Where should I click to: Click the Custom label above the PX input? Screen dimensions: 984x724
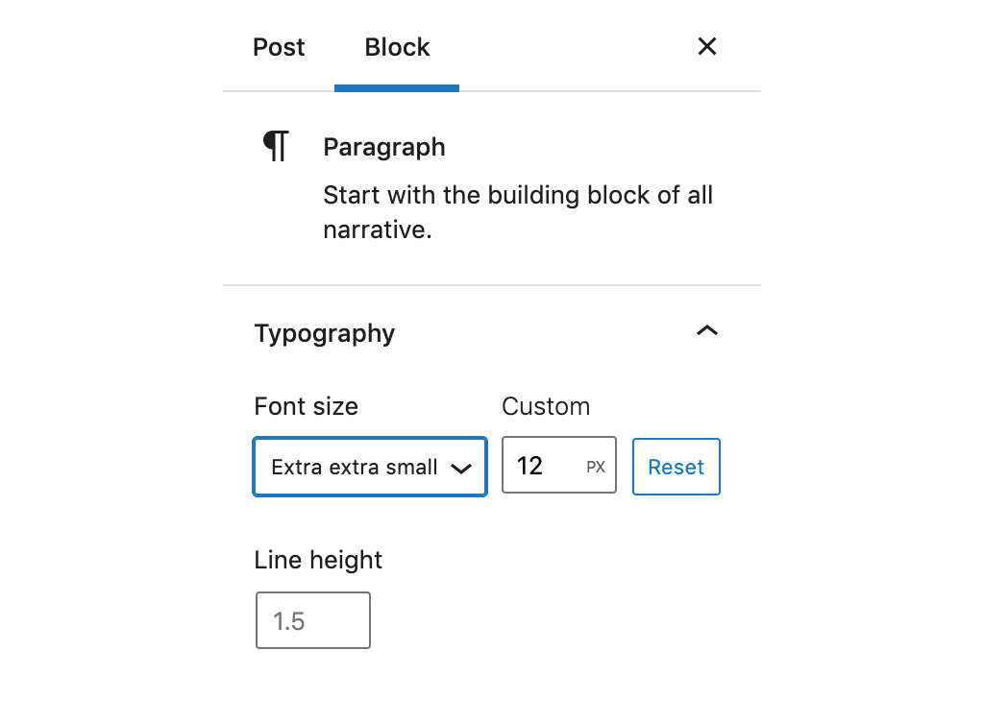click(545, 406)
